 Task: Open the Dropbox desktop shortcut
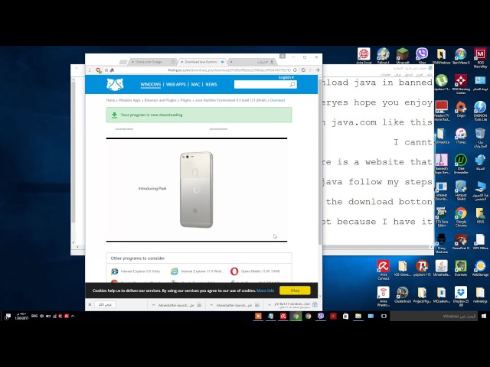pyautogui.click(x=461, y=297)
